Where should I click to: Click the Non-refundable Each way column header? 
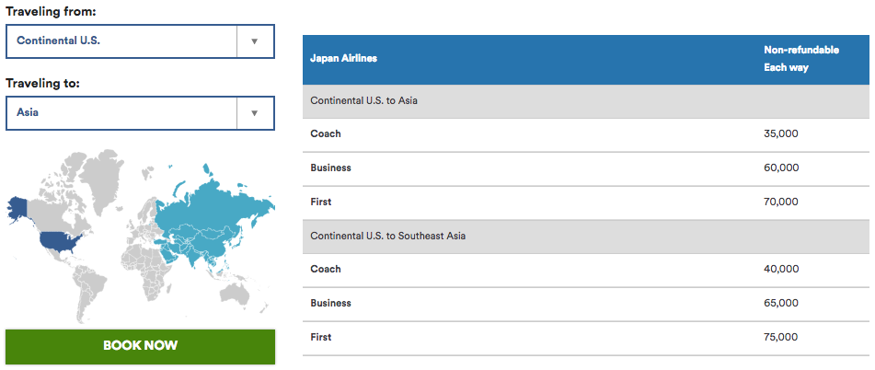pyautogui.click(x=801, y=59)
